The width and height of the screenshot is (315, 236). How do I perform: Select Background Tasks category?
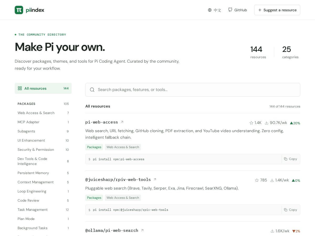click(43, 228)
